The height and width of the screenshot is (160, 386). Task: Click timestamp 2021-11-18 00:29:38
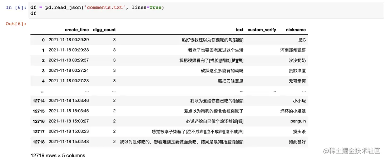point(69,50)
